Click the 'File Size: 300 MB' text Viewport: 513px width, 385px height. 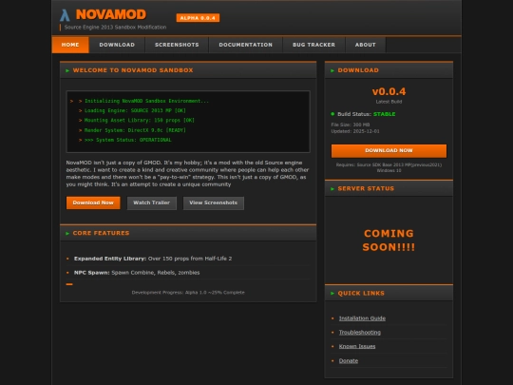tap(351, 125)
